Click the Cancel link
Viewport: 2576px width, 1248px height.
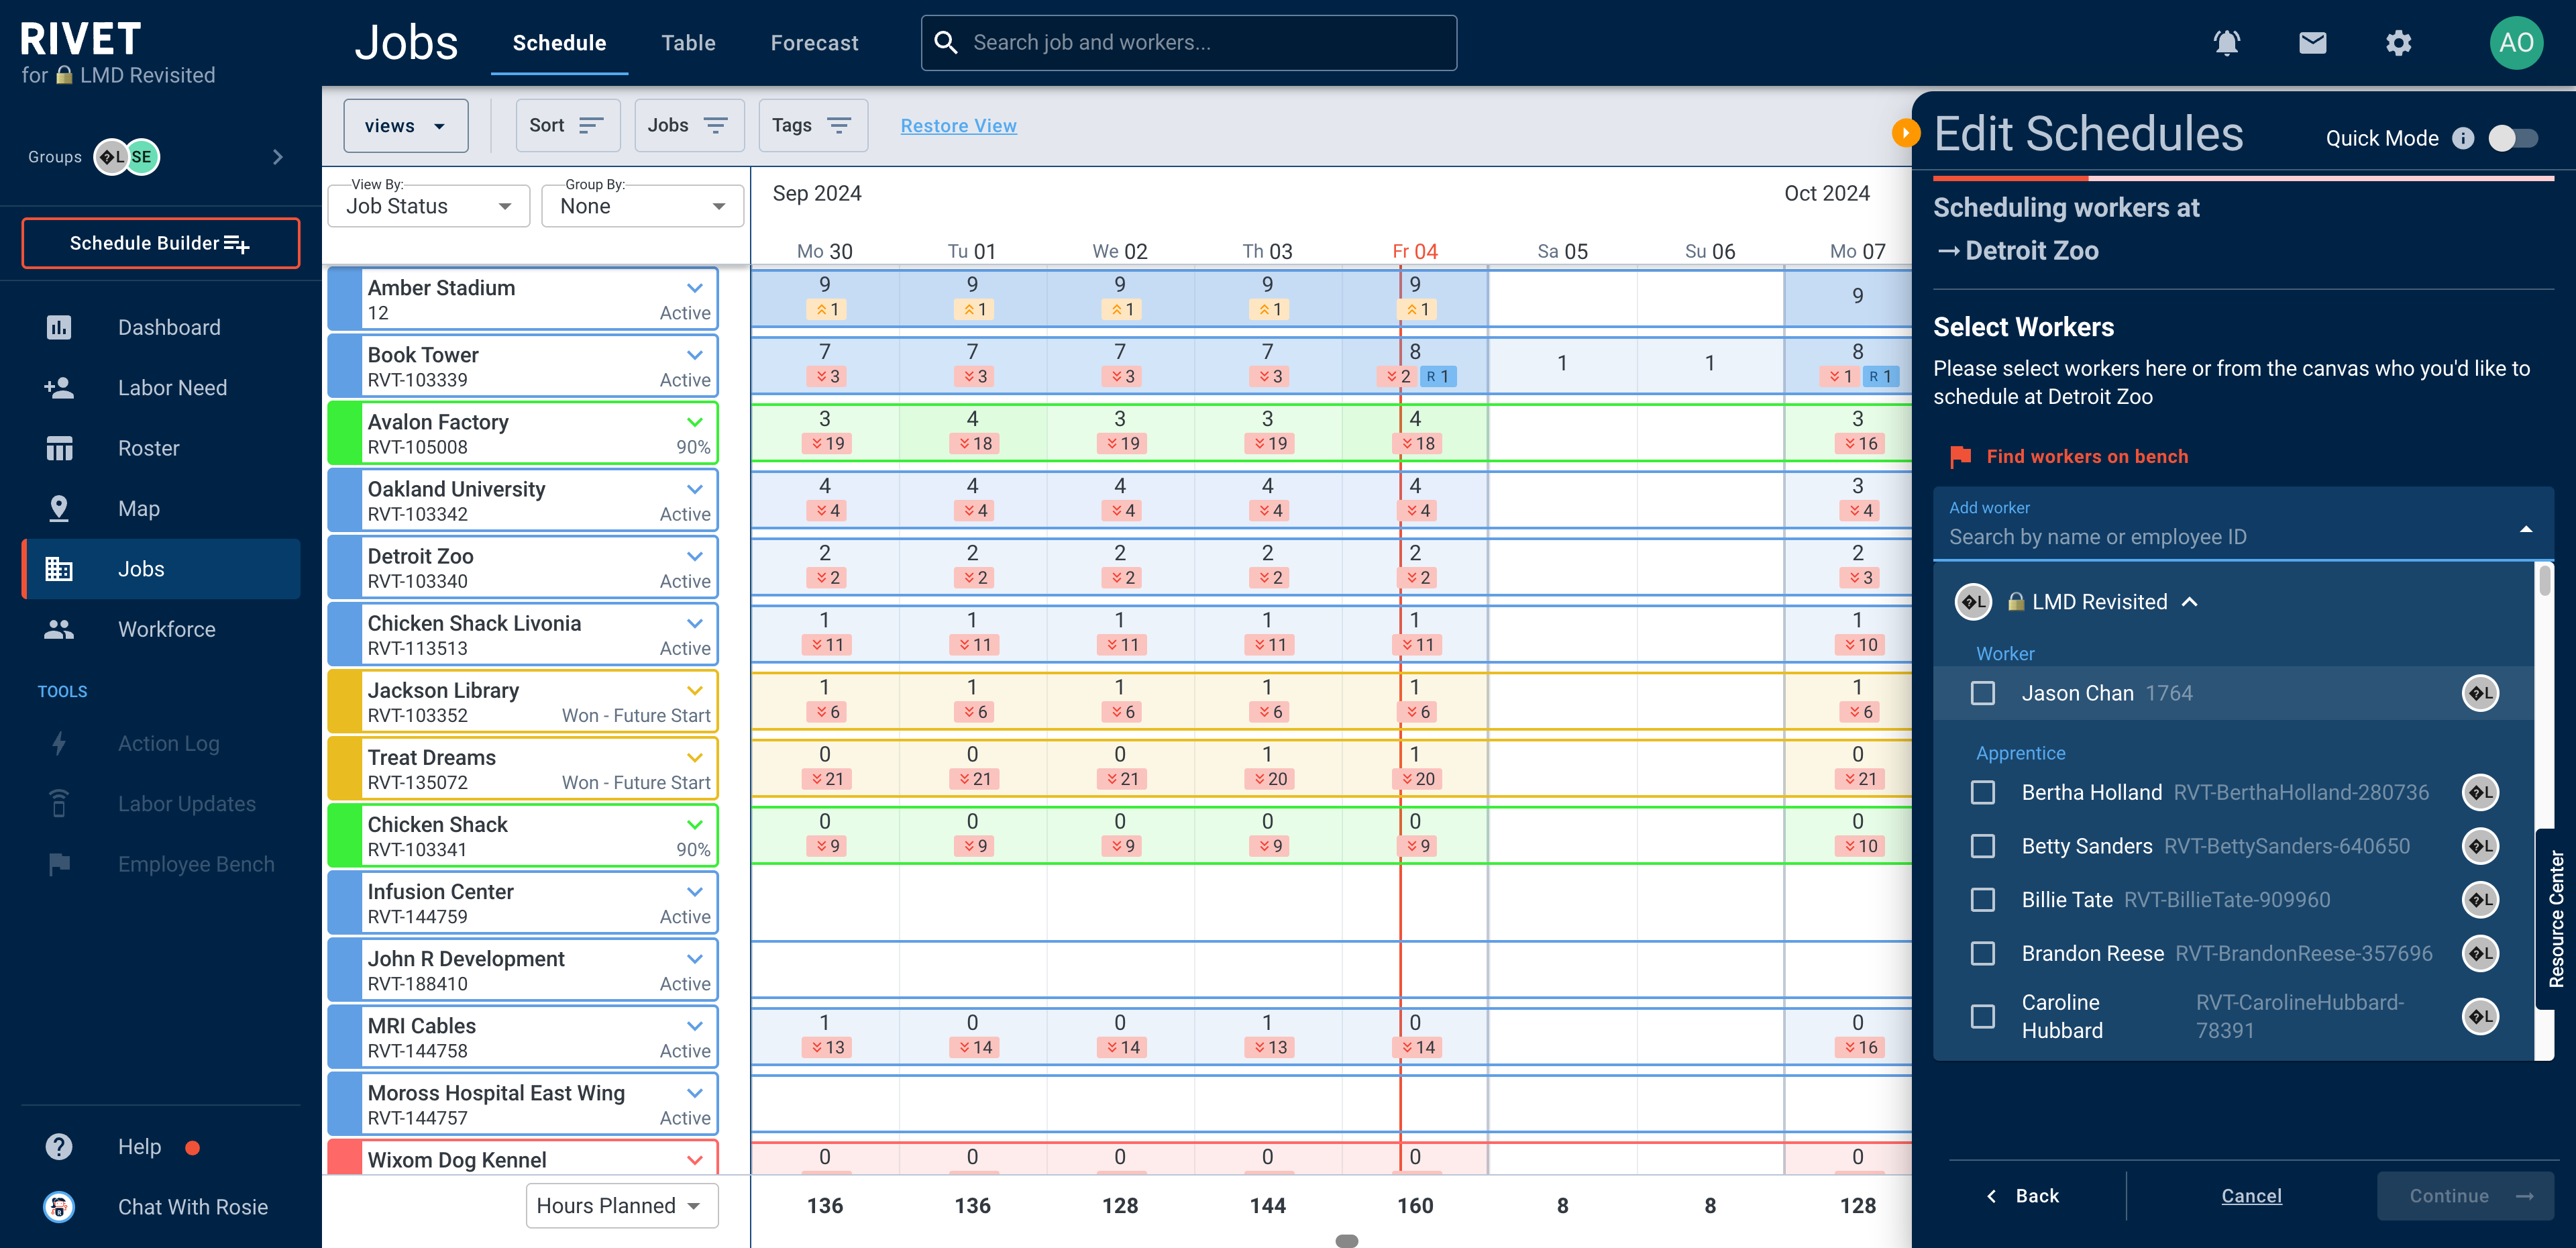pyautogui.click(x=2251, y=1195)
